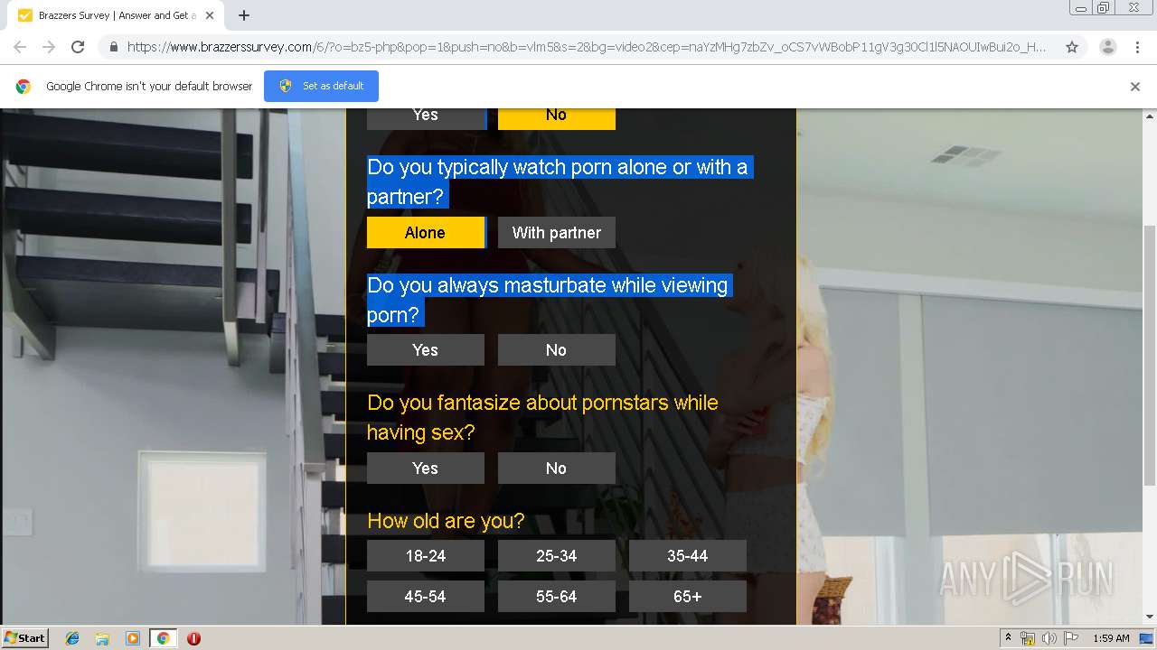Pick the 55-64 age range
This screenshot has width=1157, height=650.
(556, 596)
